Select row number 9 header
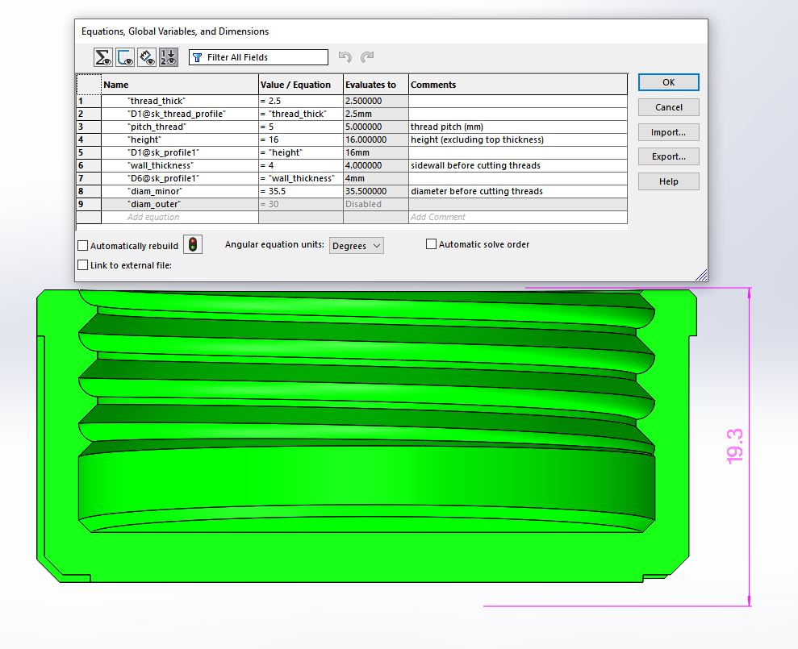The image size is (798, 649). point(89,204)
